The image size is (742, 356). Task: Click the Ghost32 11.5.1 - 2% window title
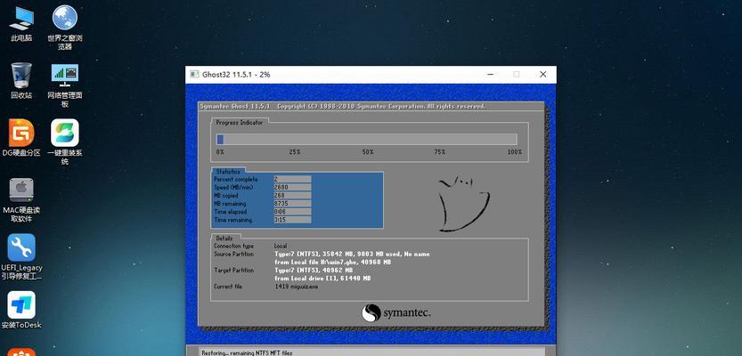coord(236,74)
